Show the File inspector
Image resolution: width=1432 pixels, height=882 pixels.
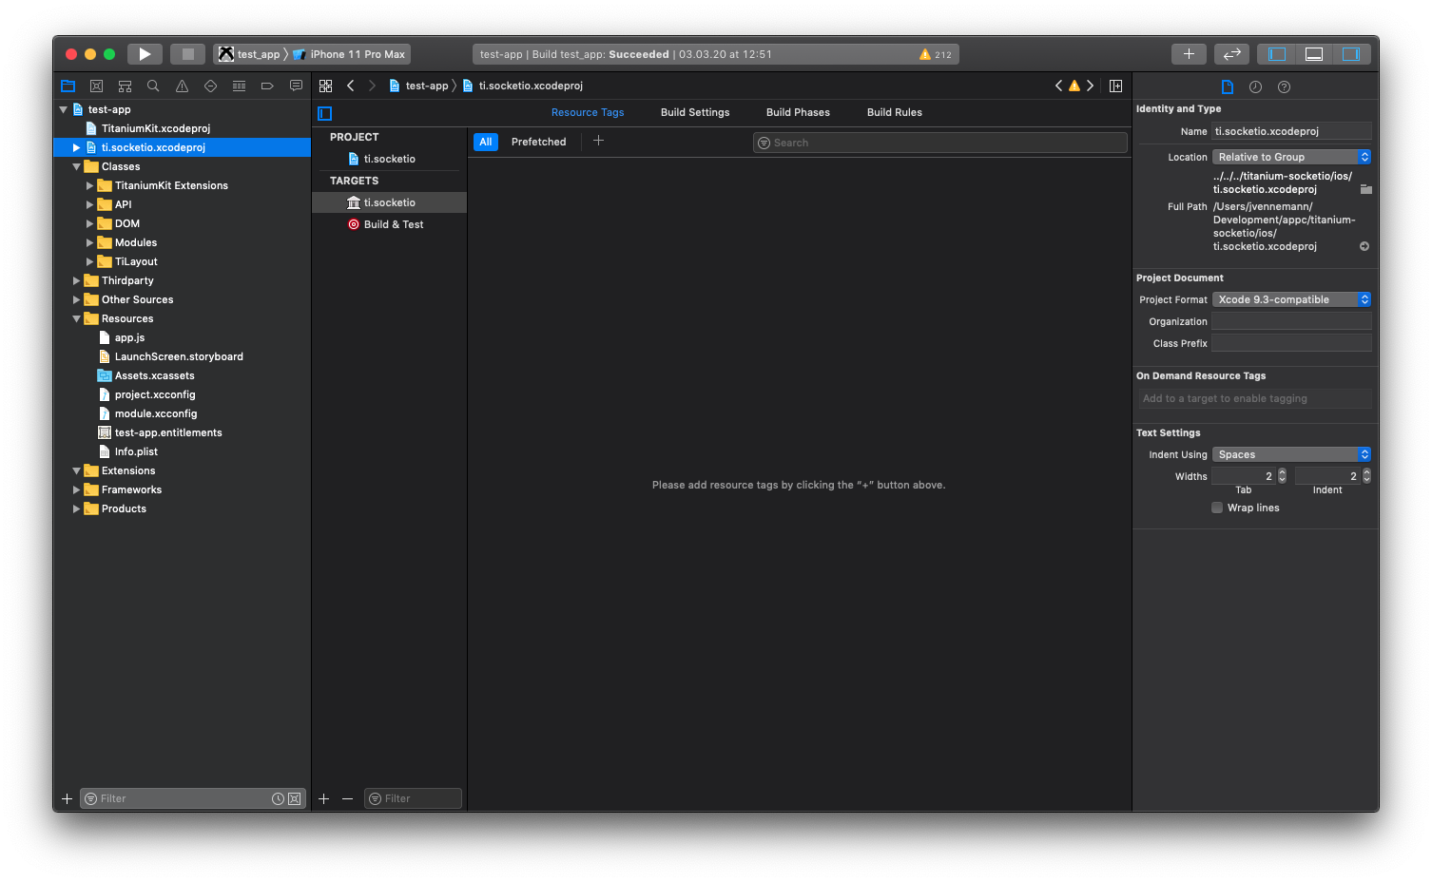(1227, 86)
